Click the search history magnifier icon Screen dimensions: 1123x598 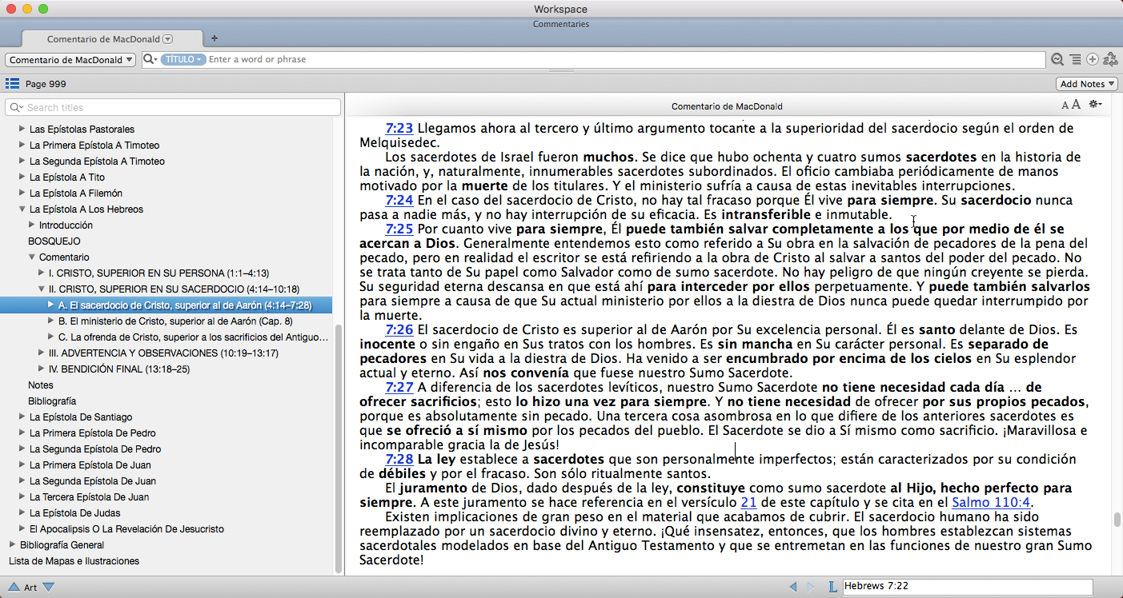1057,59
